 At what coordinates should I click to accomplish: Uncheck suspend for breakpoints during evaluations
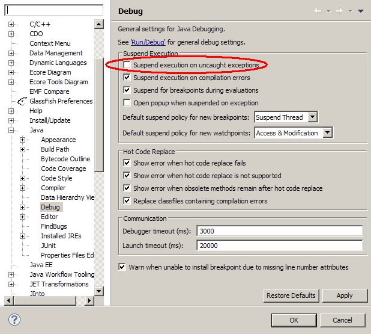pyautogui.click(x=127, y=90)
